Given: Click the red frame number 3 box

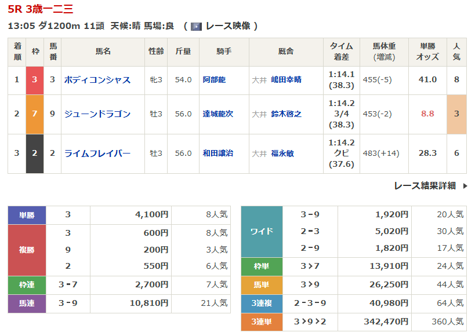Looking at the screenshot, I should 35,80.
